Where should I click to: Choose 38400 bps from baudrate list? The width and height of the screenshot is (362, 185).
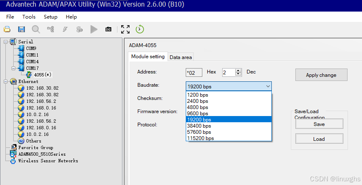228,126
